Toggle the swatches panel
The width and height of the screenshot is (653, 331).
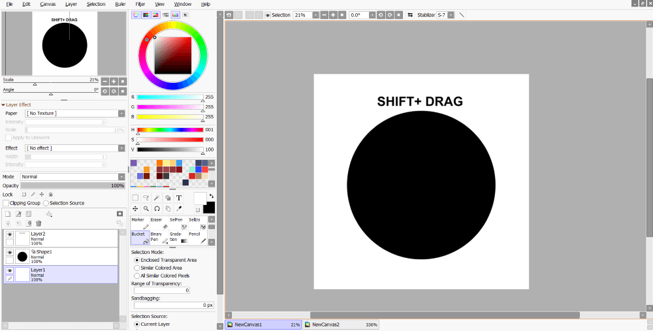click(x=175, y=15)
